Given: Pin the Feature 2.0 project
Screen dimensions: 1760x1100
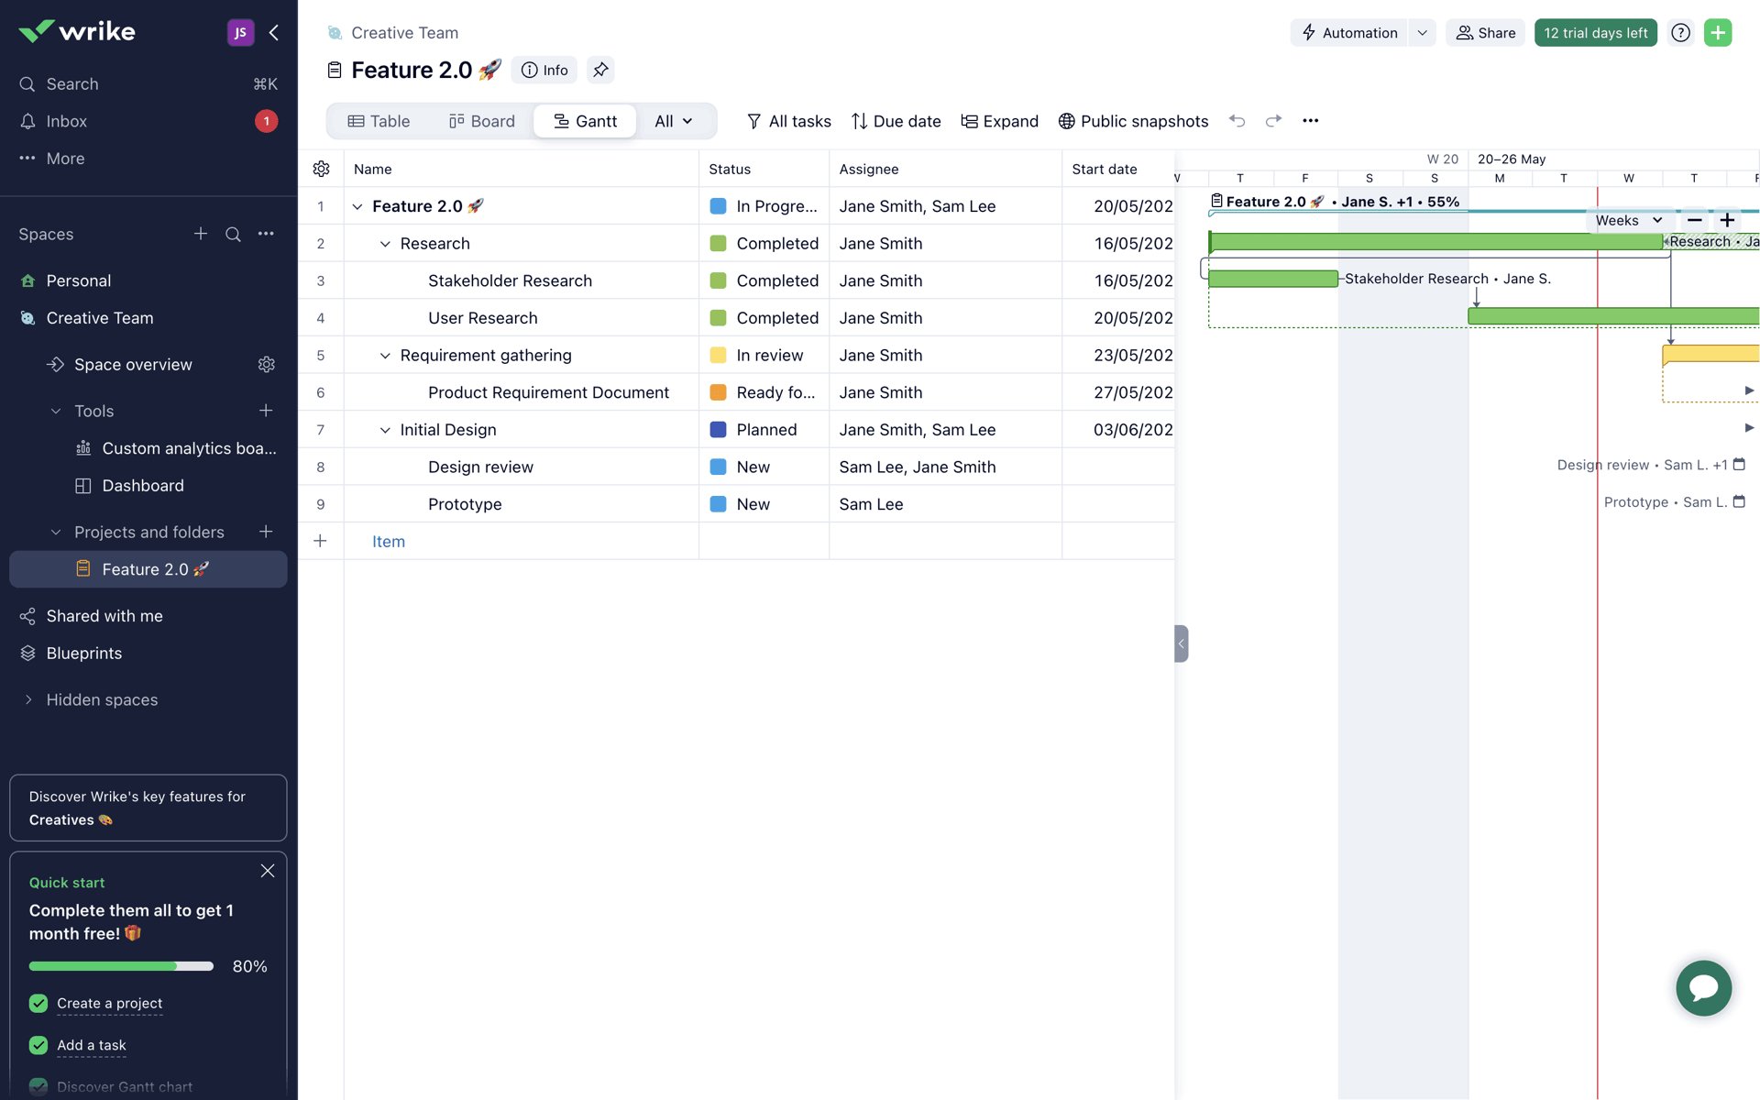Looking at the screenshot, I should [x=600, y=70].
